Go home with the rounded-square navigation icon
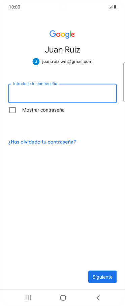The image size is (125, 306). tap(63, 298)
